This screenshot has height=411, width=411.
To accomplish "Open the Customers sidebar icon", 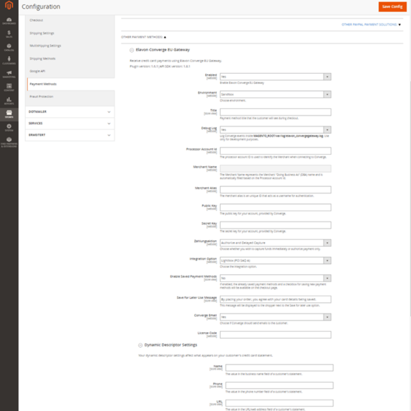I will pyautogui.click(x=9, y=61).
